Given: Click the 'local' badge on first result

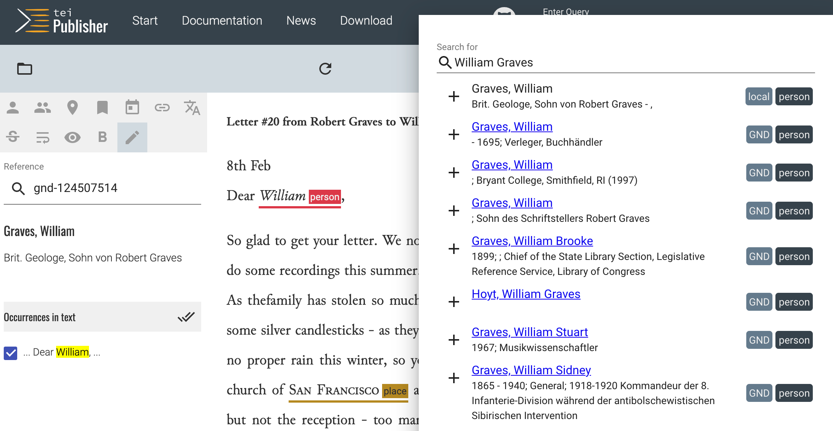Looking at the screenshot, I should point(759,96).
